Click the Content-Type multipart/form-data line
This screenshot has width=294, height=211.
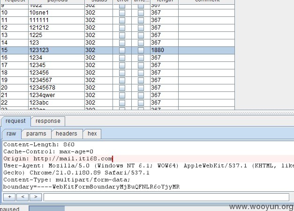coord(67,180)
